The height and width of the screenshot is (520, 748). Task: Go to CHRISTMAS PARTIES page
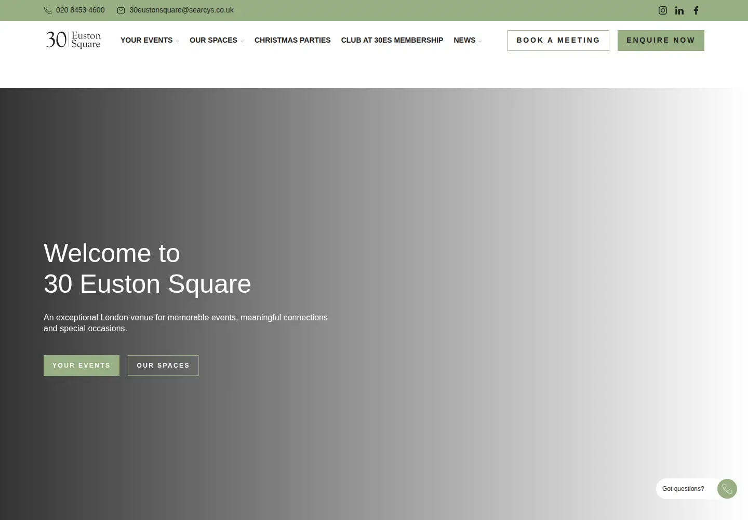pyautogui.click(x=292, y=40)
